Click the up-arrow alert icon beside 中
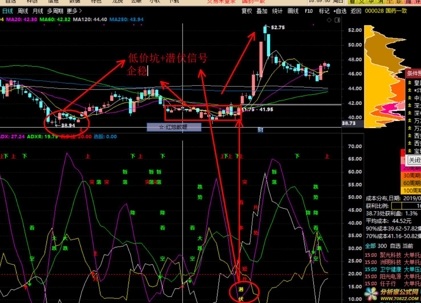 pyautogui.click(x=410, y=98)
